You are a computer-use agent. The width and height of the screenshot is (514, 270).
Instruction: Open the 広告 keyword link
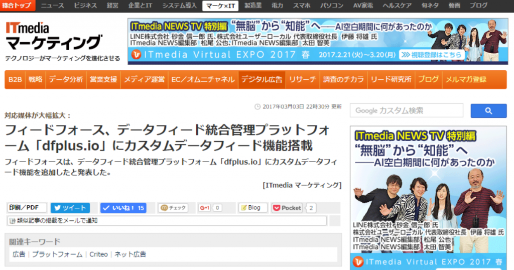tap(19, 254)
